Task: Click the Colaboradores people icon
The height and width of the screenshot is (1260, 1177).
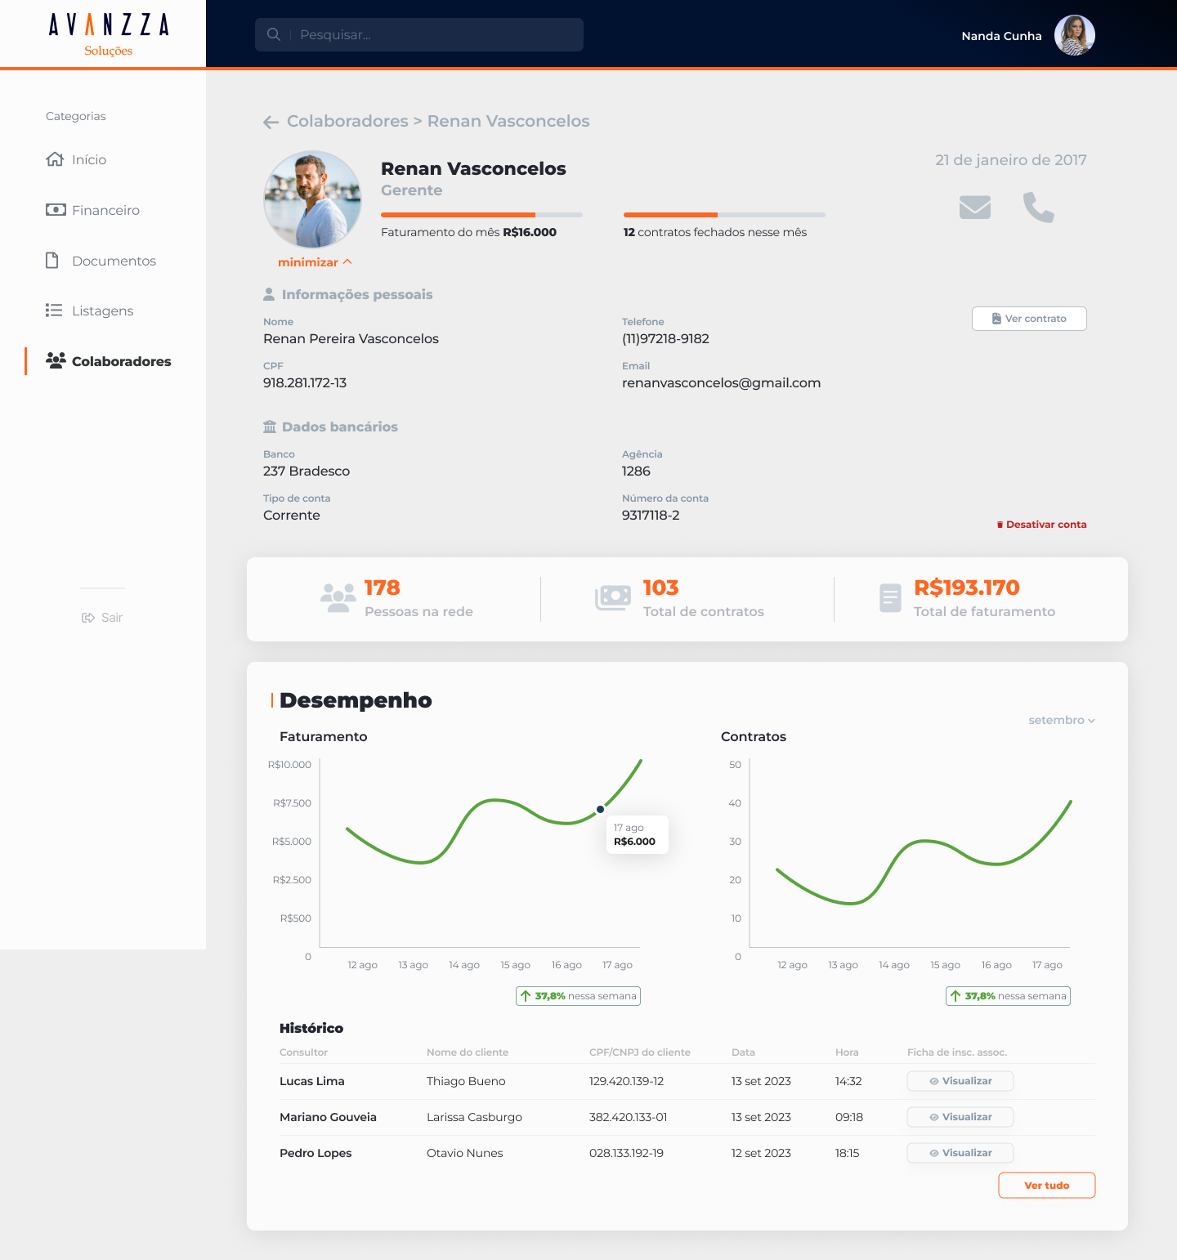Action: coord(56,360)
